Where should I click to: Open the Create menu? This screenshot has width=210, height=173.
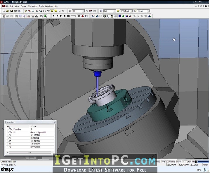[x=23, y=6]
